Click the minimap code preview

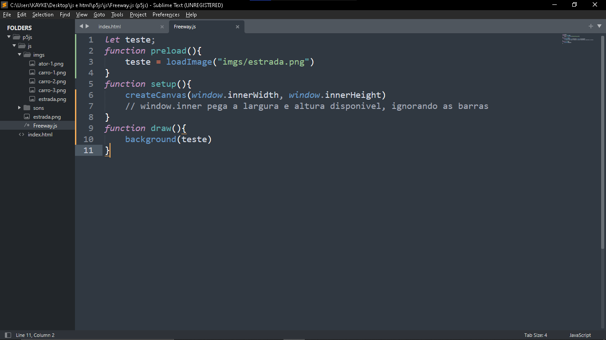coord(578,39)
